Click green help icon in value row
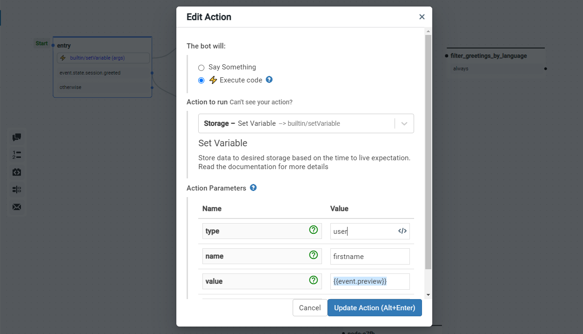583x334 pixels. click(314, 280)
